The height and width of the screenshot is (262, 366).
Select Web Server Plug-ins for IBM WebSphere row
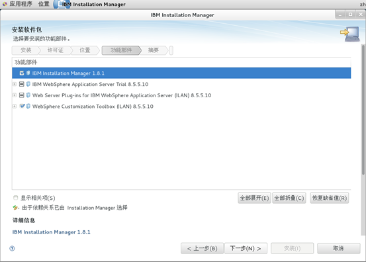(181, 95)
